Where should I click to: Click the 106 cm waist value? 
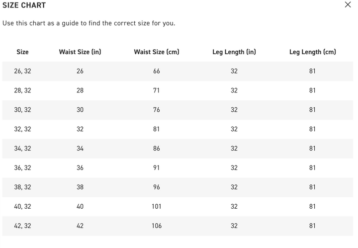click(x=157, y=226)
